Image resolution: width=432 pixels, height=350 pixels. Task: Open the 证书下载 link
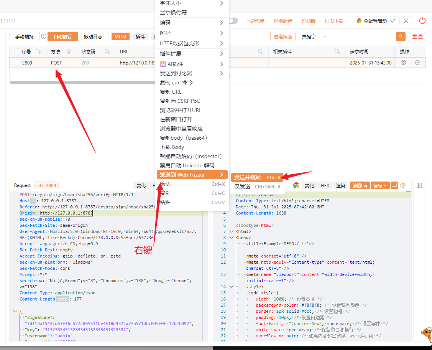click(334, 21)
